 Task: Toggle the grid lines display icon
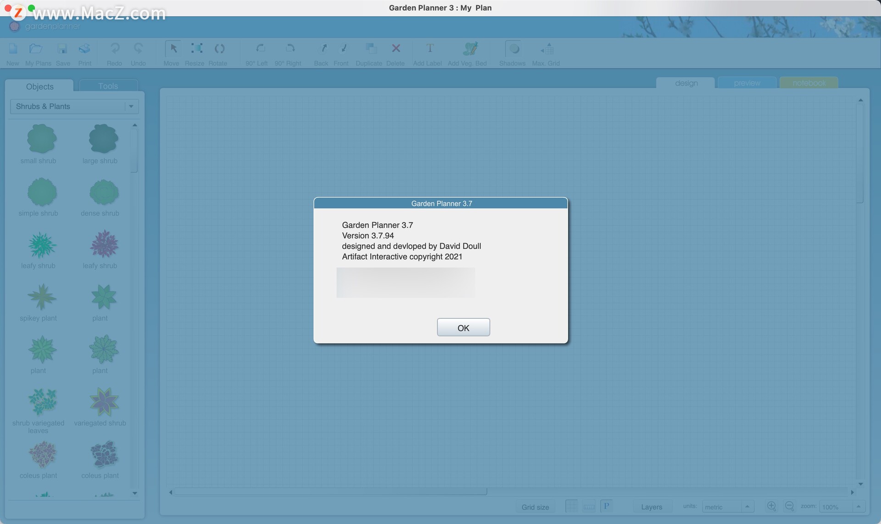572,506
